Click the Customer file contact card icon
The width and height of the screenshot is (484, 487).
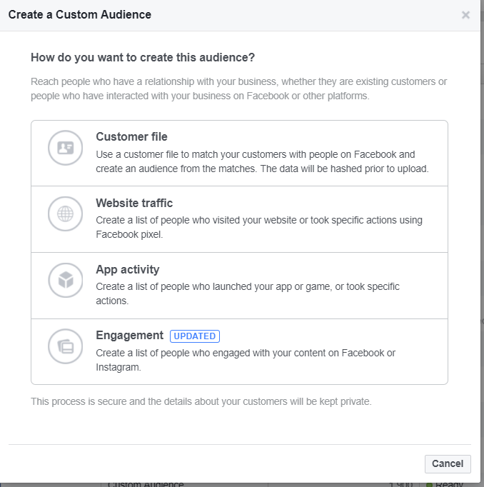(66, 148)
